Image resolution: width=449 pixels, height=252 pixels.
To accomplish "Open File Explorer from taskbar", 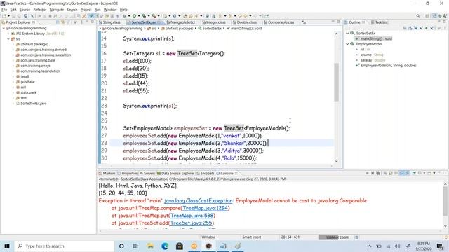I will pyautogui.click(x=150, y=246).
